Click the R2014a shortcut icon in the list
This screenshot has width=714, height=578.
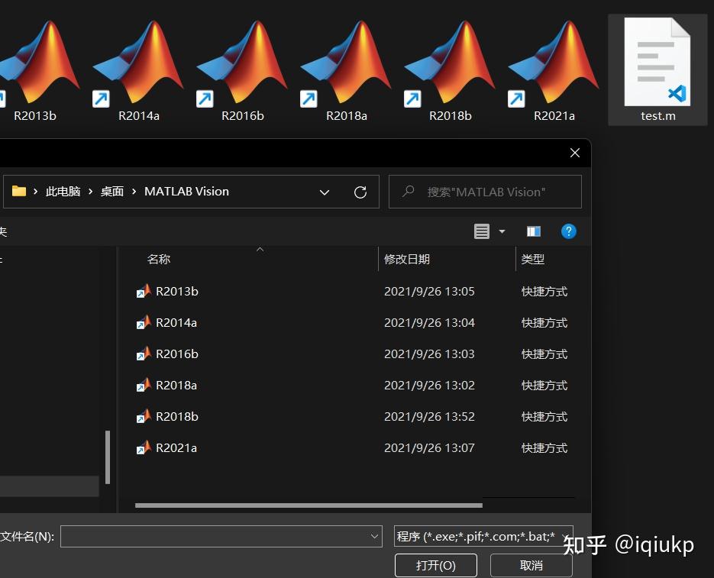click(144, 322)
